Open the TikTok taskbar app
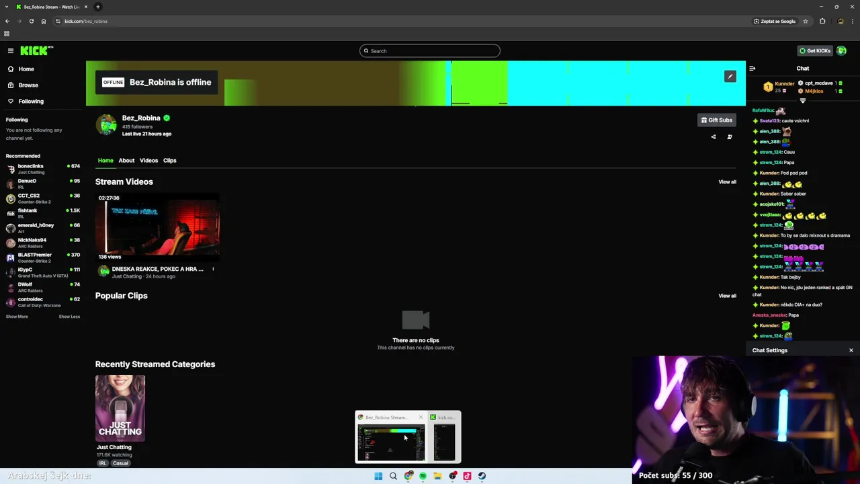The image size is (860, 484). click(467, 476)
